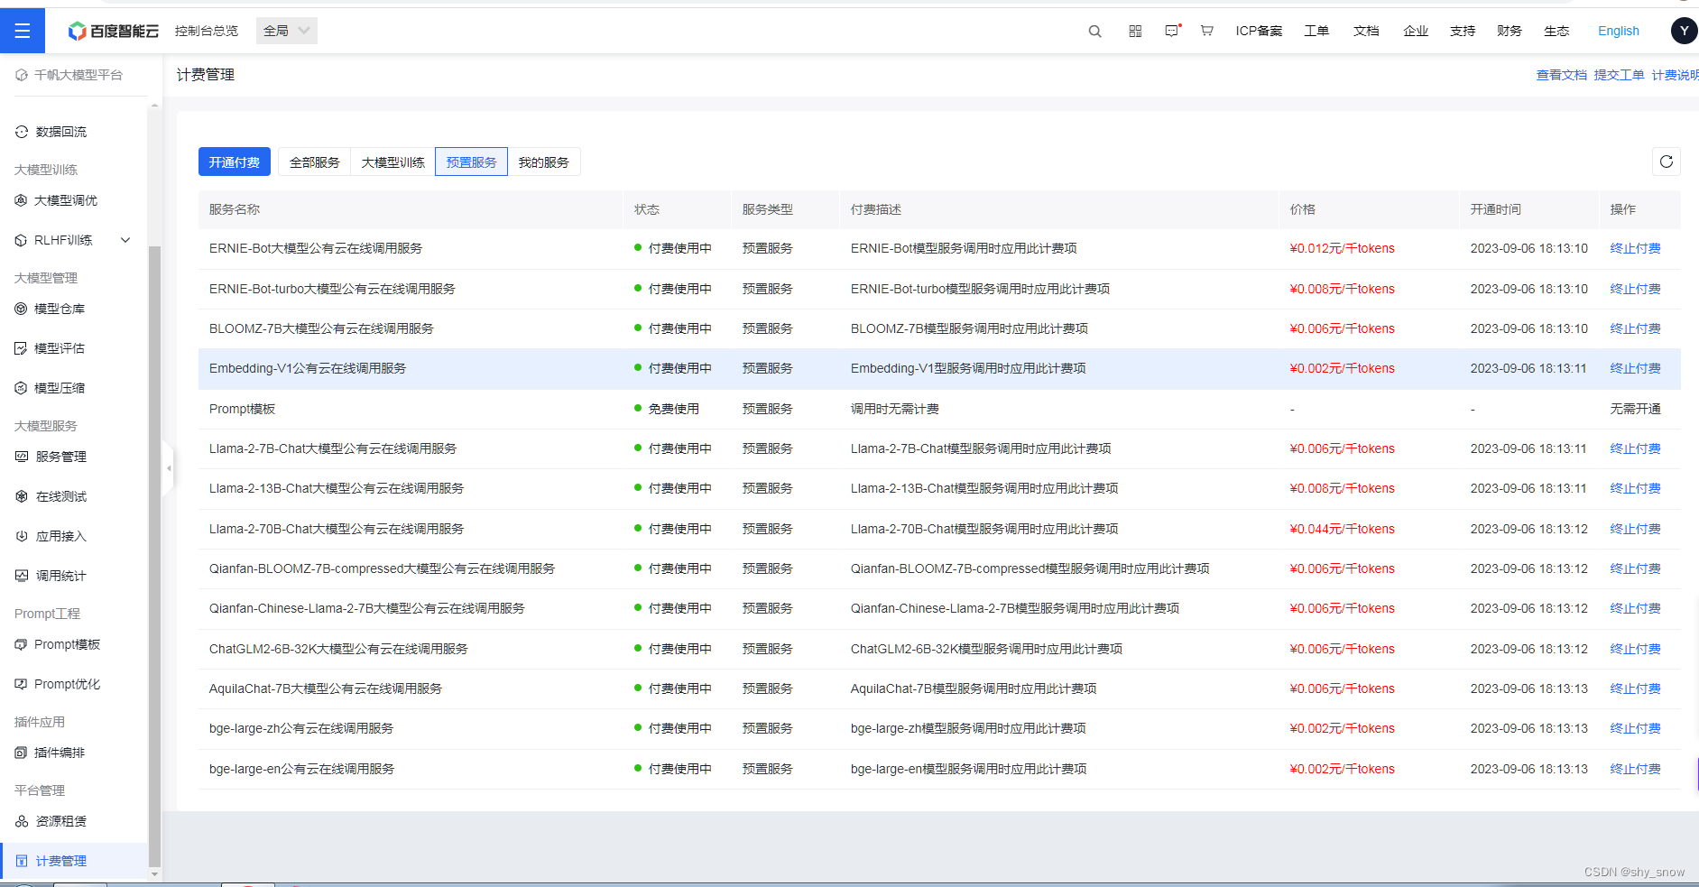This screenshot has height=887, width=1699.
Task: Click 终止付费 for Llama-2-70B-Chat service
Action: point(1636,529)
